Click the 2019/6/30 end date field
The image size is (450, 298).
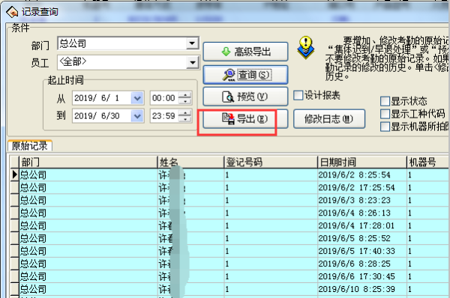click(x=101, y=116)
